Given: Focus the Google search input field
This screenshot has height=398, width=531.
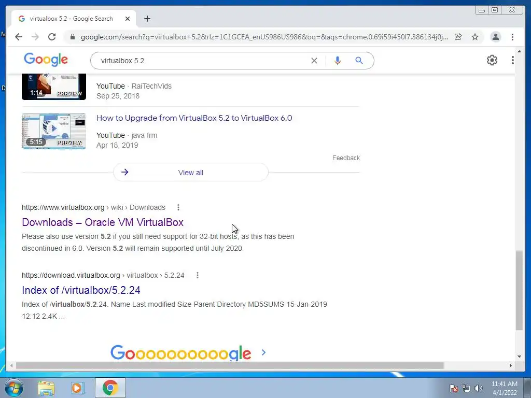Looking at the screenshot, I should [x=203, y=61].
